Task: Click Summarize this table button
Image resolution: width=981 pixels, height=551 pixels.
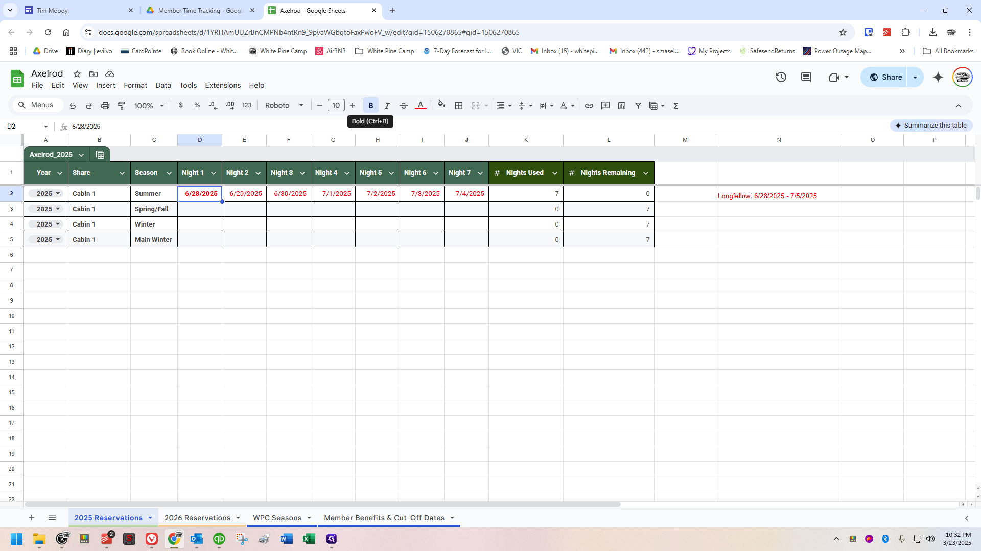Action: coord(931,126)
